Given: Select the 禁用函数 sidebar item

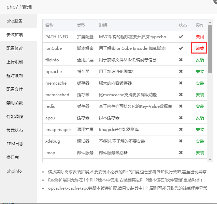Looking at the screenshot, I should point(15,103).
